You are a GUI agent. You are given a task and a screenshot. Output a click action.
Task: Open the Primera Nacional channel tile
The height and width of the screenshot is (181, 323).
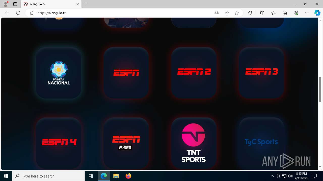pos(59,73)
